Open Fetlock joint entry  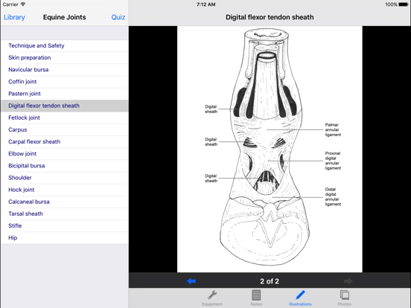(65, 118)
